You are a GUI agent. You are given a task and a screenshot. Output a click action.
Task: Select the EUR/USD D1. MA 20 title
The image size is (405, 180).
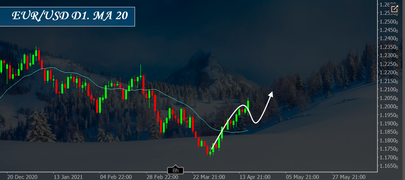70,16
